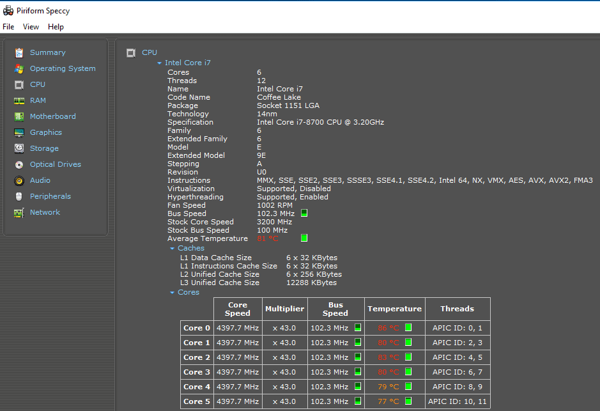Open the Storage section

[44, 148]
